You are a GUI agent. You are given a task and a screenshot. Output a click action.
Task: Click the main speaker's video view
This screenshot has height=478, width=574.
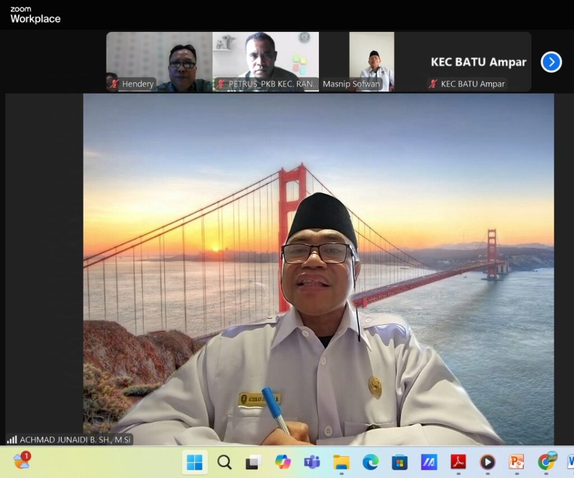pyautogui.click(x=318, y=269)
